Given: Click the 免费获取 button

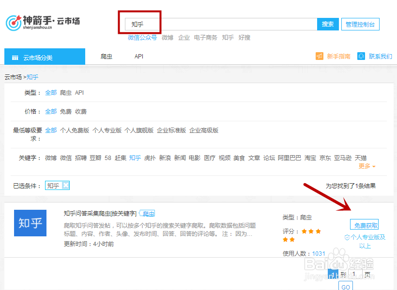Looking at the screenshot, I should click(x=365, y=225).
